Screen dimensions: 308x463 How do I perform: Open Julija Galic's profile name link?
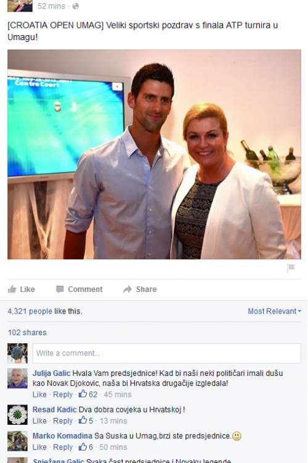52,373
